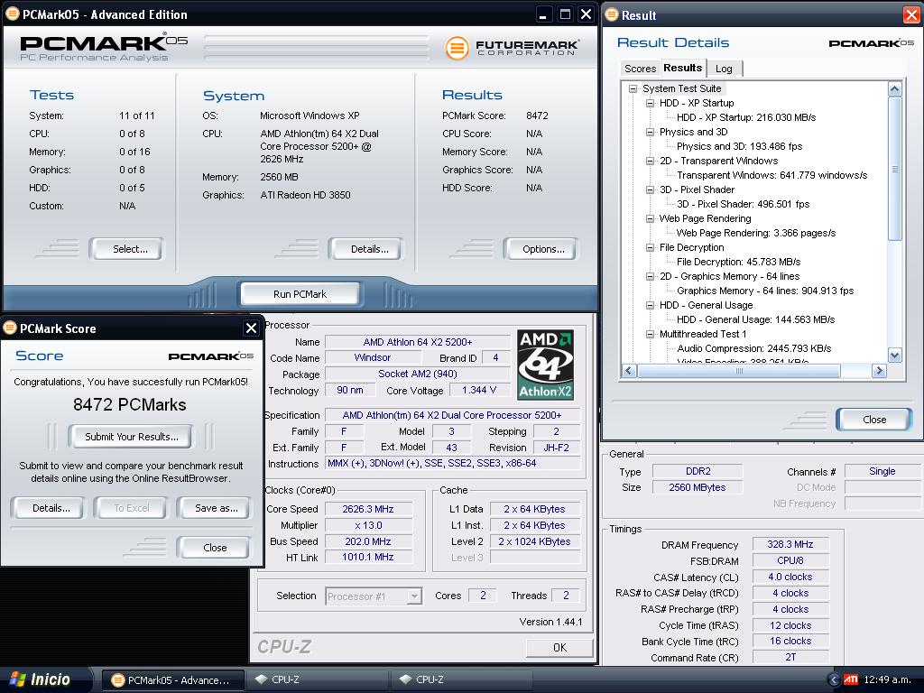Collapse the HDD - XP Startup node
924x693 pixels.
point(650,103)
